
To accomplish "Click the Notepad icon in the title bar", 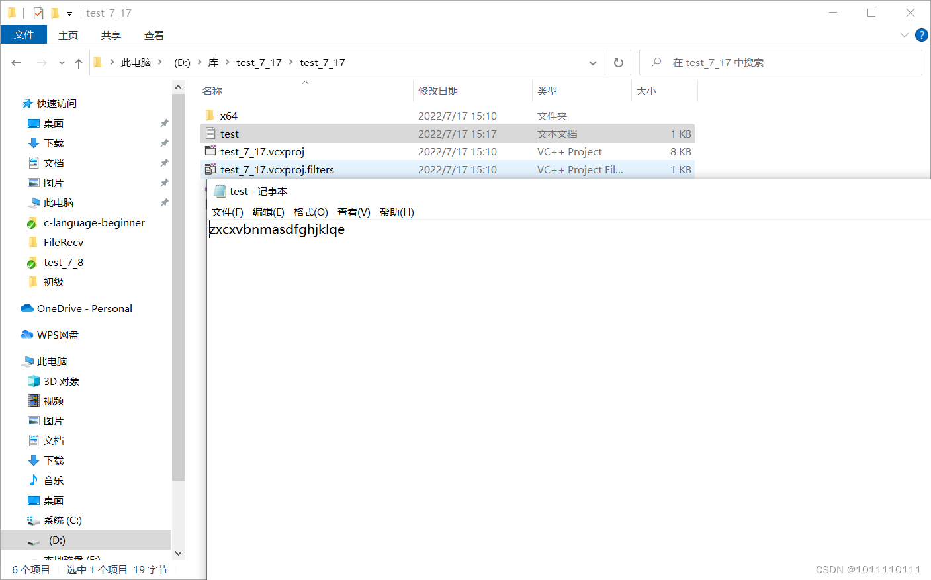I will pyautogui.click(x=219, y=190).
